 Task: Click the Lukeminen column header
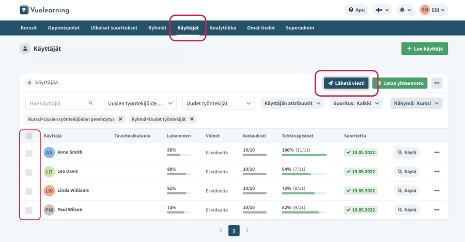(x=179, y=135)
